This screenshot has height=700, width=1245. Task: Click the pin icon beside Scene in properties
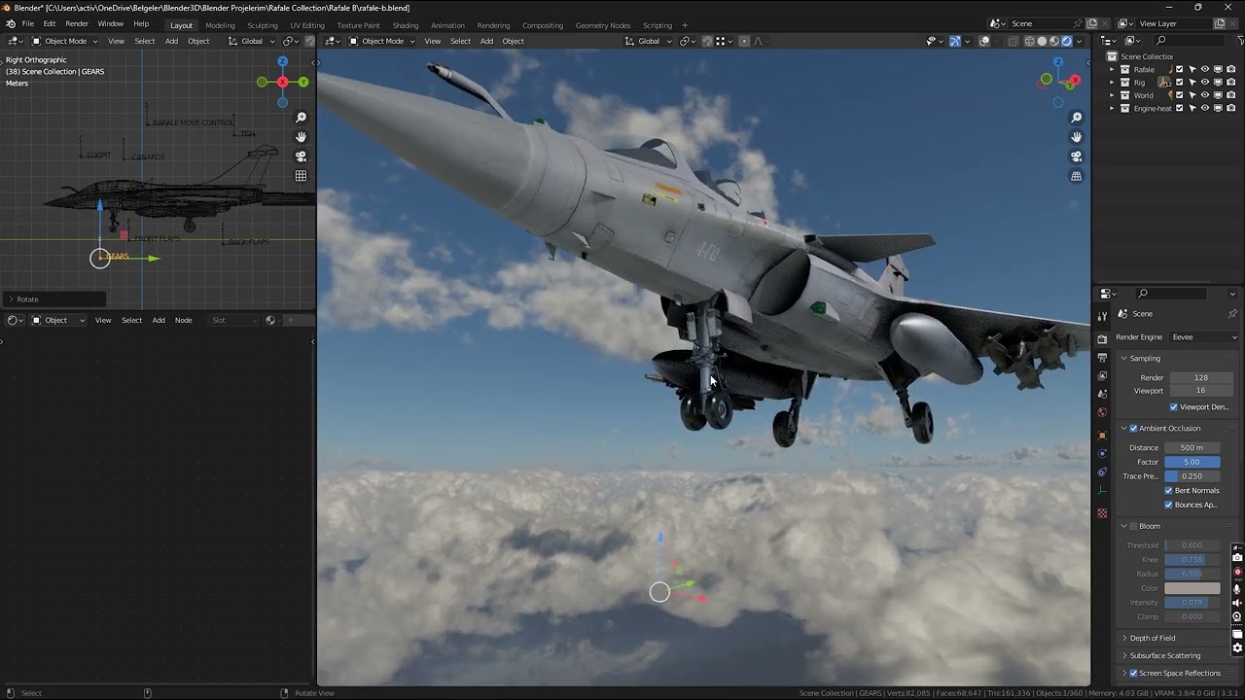point(1232,313)
